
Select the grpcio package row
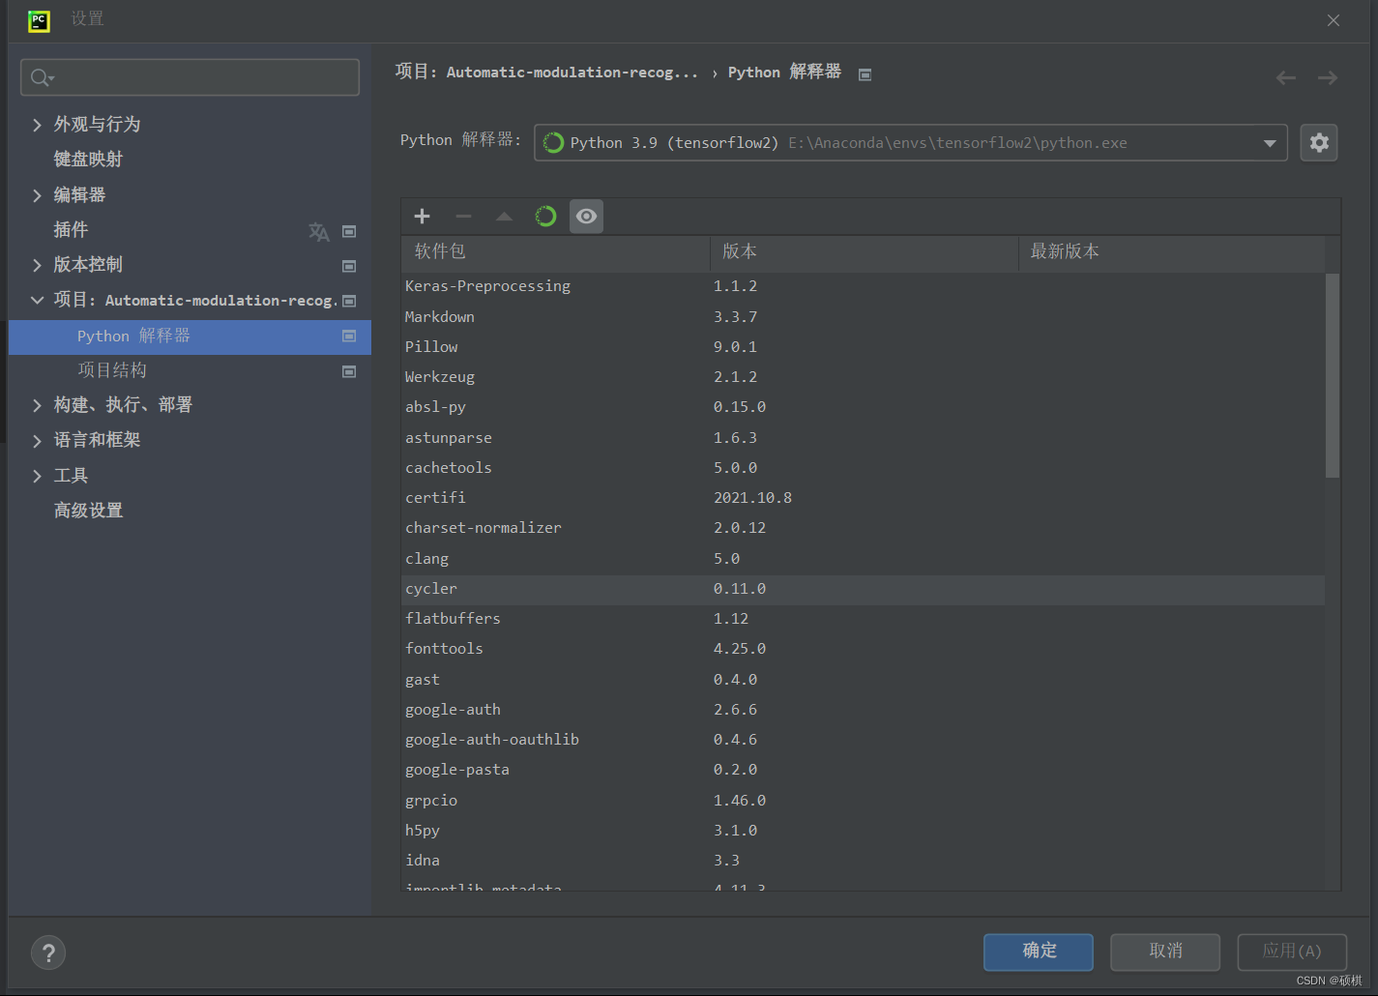click(864, 801)
